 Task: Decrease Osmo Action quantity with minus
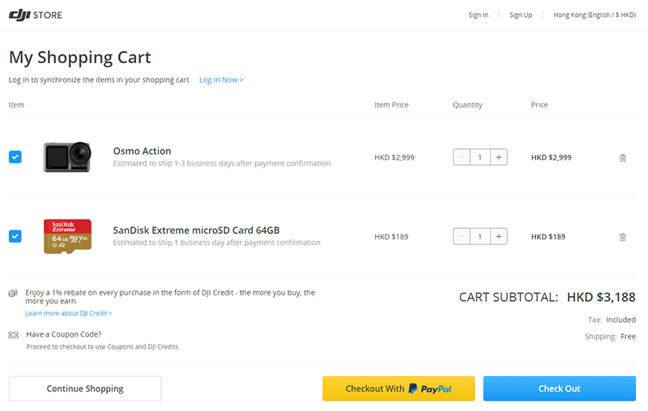click(x=461, y=157)
